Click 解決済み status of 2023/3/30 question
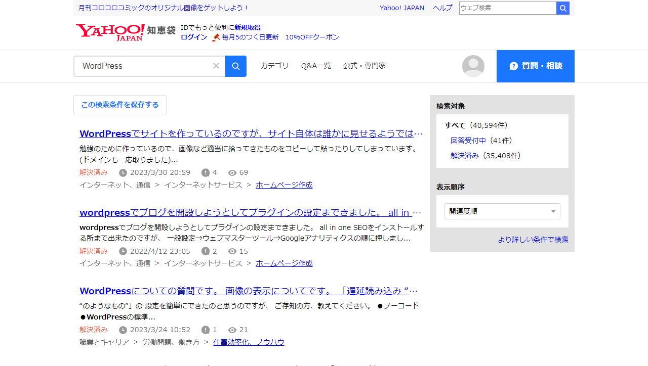648x366 pixels. [94, 172]
